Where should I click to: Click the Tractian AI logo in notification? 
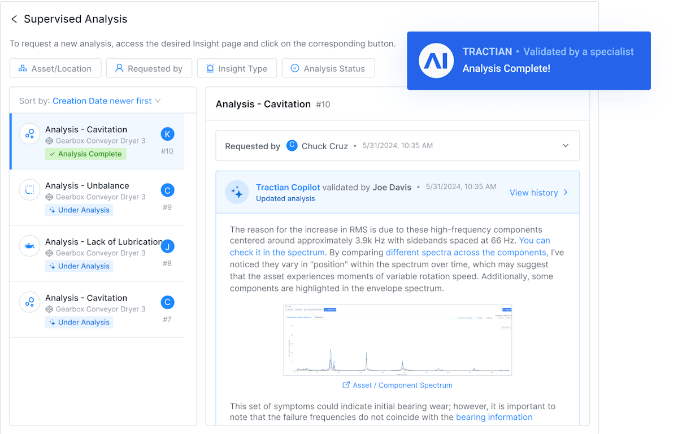tap(436, 60)
